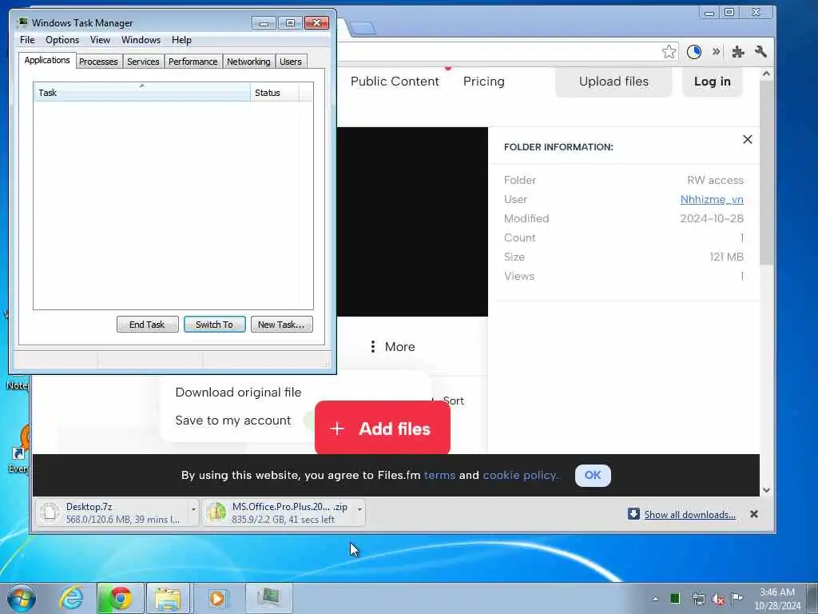Open Windows Explorer from taskbar
The height and width of the screenshot is (614, 818).
(x=167, y=598)
